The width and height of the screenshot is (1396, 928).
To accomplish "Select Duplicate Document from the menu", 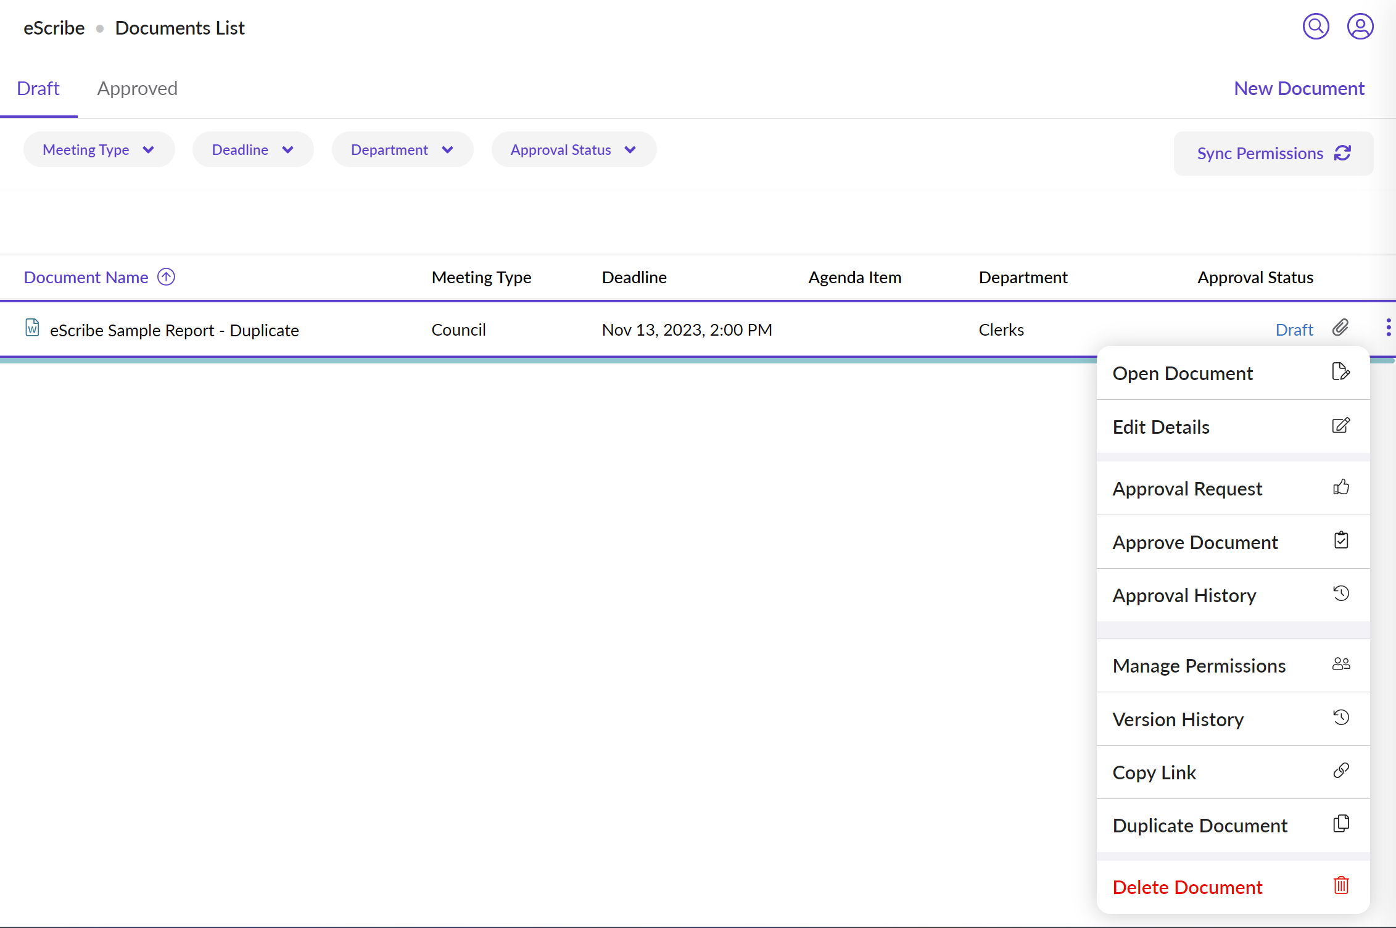I will tap(1200, 825).
